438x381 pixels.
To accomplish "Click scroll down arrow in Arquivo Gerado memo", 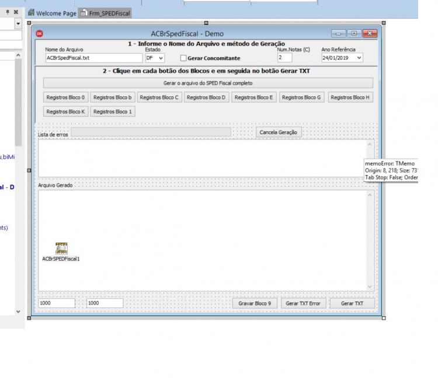I will (x=370, y=286).
